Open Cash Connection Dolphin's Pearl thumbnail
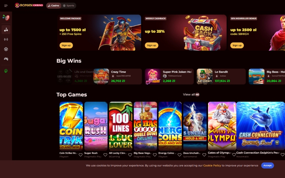 (260, 126)
